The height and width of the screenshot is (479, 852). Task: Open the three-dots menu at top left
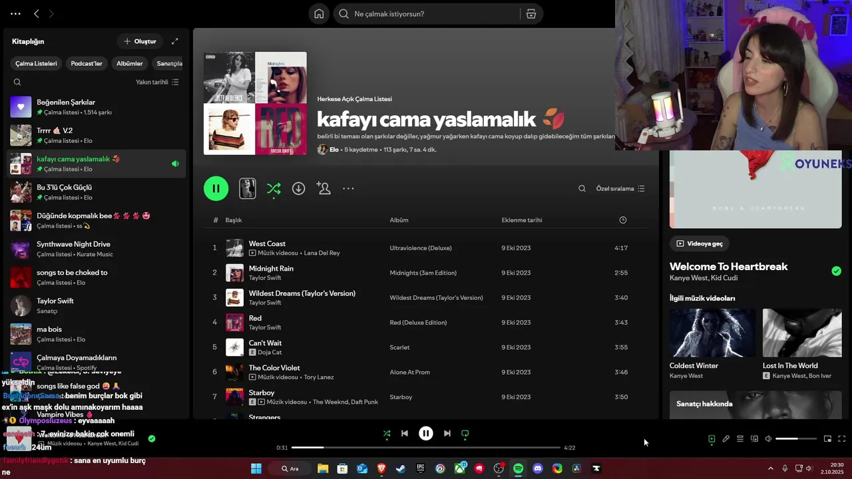(15, 13)
